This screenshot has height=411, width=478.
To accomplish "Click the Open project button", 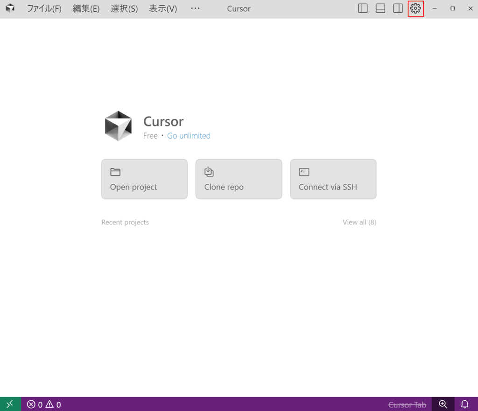I will pyautogui.click(x=144, y=179).
